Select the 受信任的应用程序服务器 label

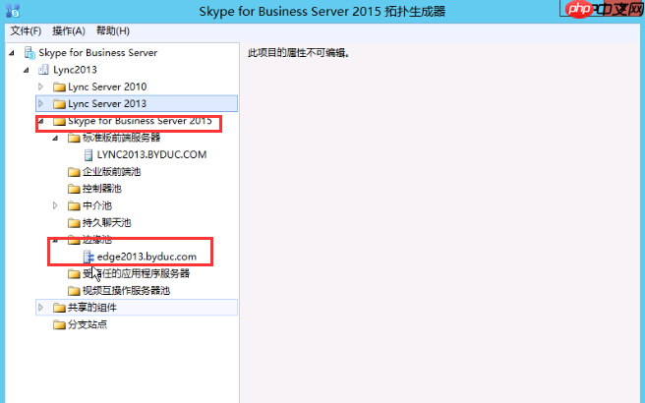(x=136, y=273)
